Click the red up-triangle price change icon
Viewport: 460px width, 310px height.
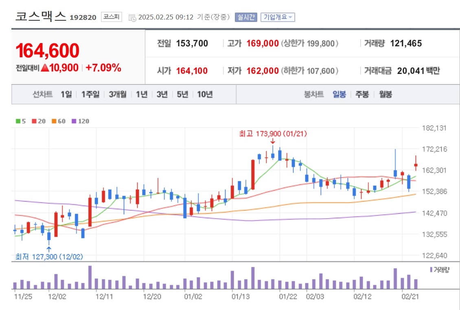(x=45, y=68)
